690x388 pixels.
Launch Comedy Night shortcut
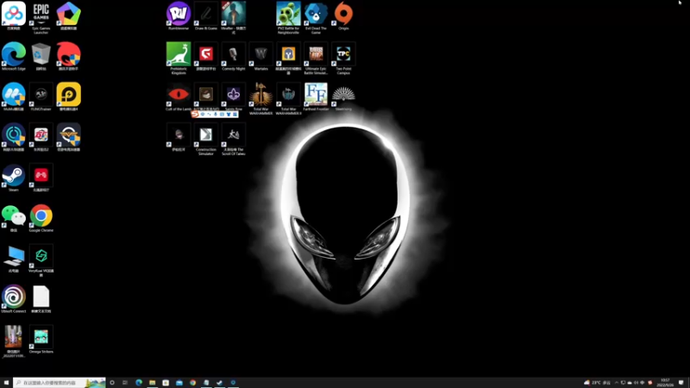click(x=233, y=56)
